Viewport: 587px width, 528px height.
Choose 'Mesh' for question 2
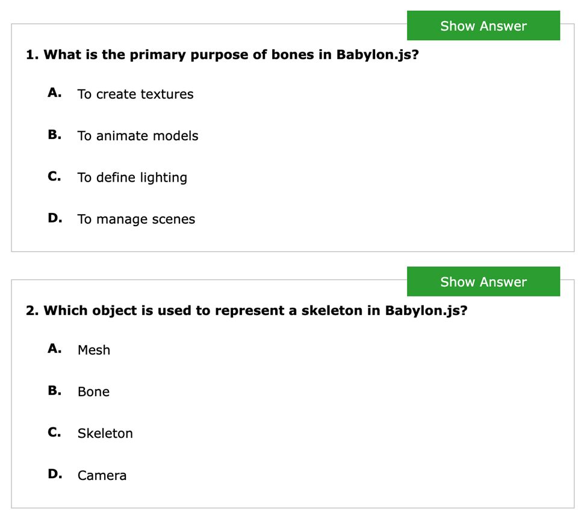point(94,350)
